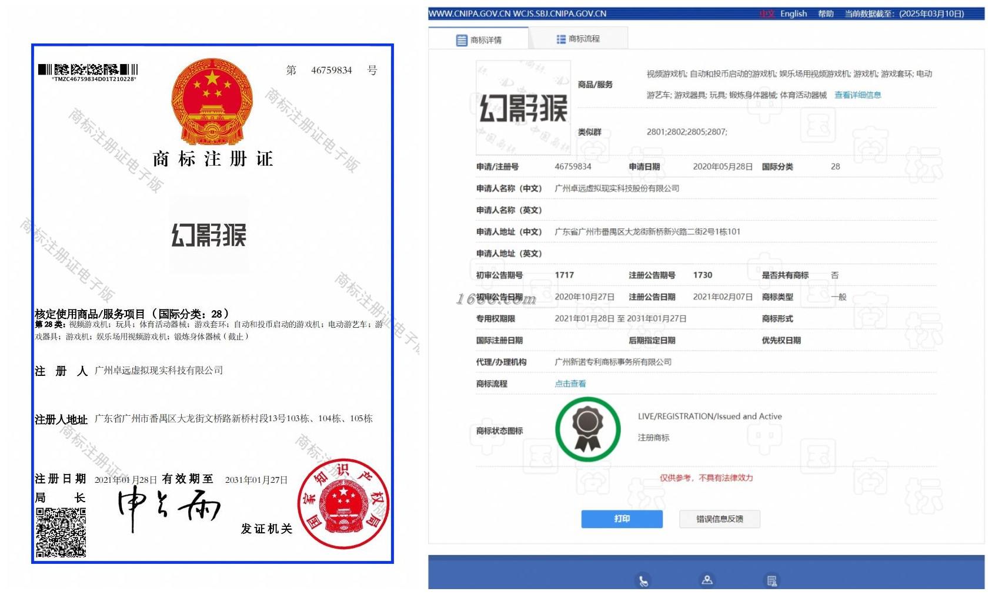Click the 注册商标 status label
Viewport: 992px width, 595px height.
click(x=653, y=438)
